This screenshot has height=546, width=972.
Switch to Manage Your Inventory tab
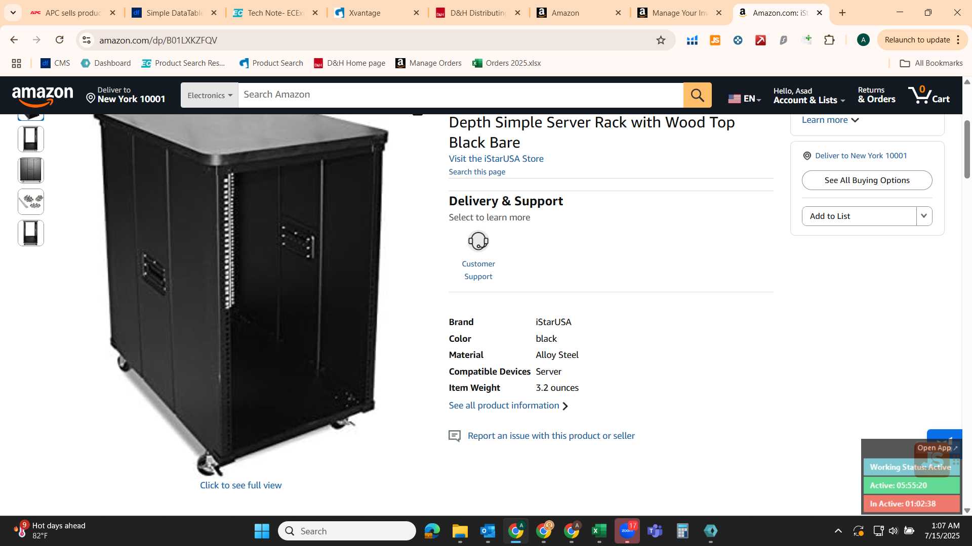pos(680,13)
